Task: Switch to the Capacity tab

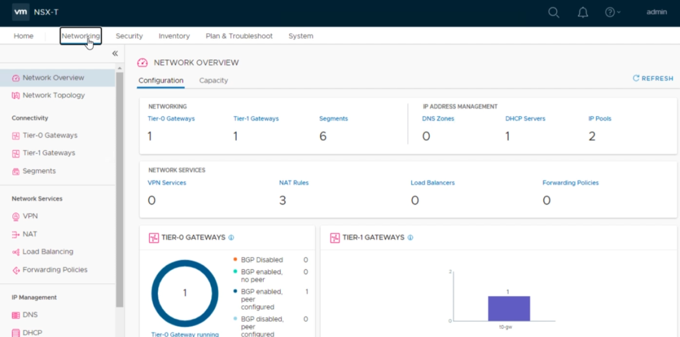Action: point(213,81)
